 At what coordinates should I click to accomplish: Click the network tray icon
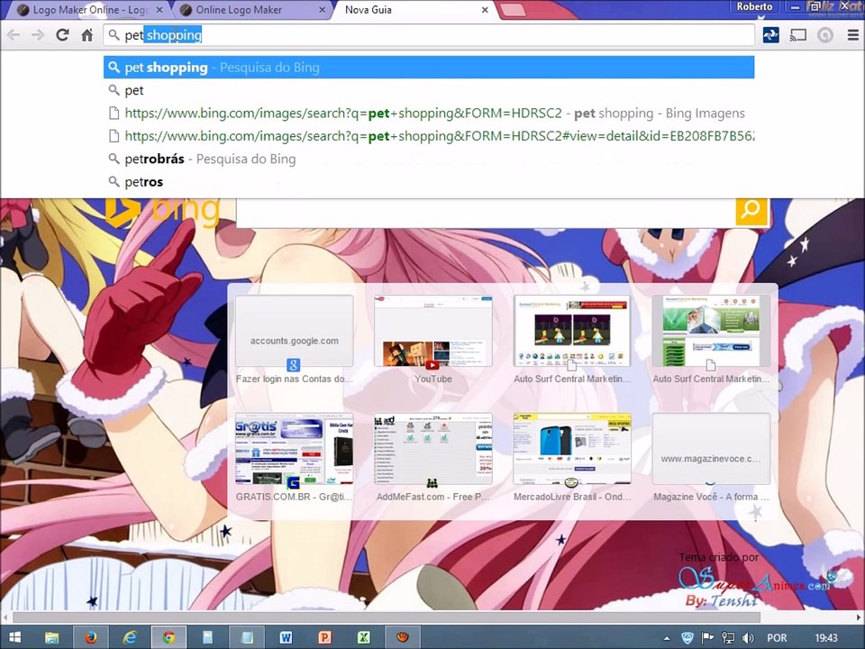728,638
